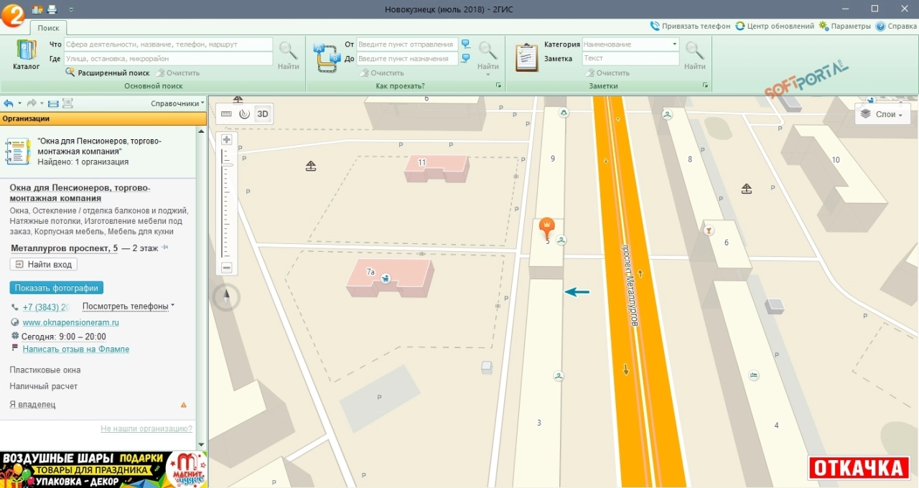Select the Организации panel header

103,118
